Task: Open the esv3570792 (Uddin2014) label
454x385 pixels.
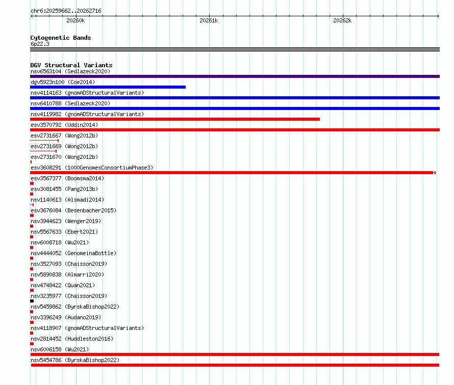Action: 64,125
